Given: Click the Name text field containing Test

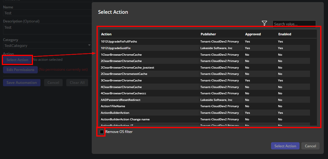Looking at the screenshot, I should (47, 13).
